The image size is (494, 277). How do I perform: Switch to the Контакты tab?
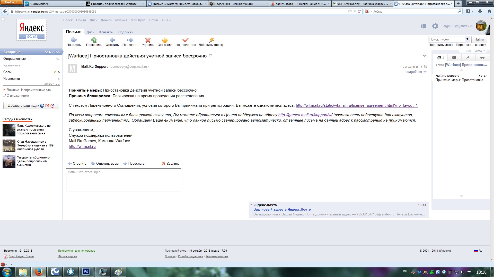pos(106,32)
